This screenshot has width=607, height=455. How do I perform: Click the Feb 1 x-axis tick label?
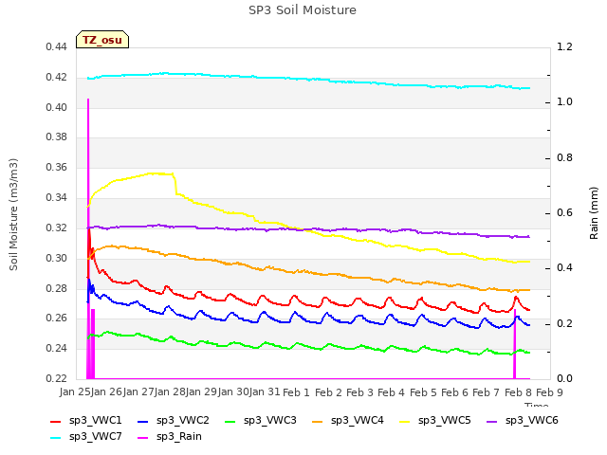tap(297, 392)
